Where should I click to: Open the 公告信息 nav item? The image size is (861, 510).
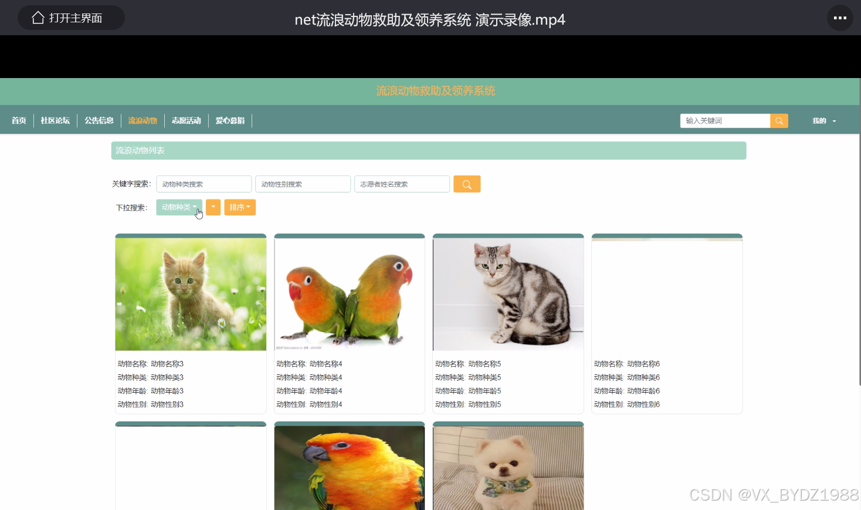pyautogui.click(x=99, y=120)
